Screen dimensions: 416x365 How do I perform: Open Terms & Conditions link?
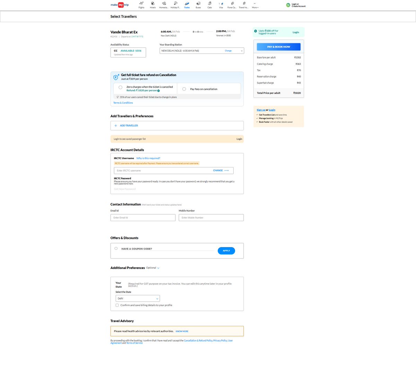pos(123,103)
